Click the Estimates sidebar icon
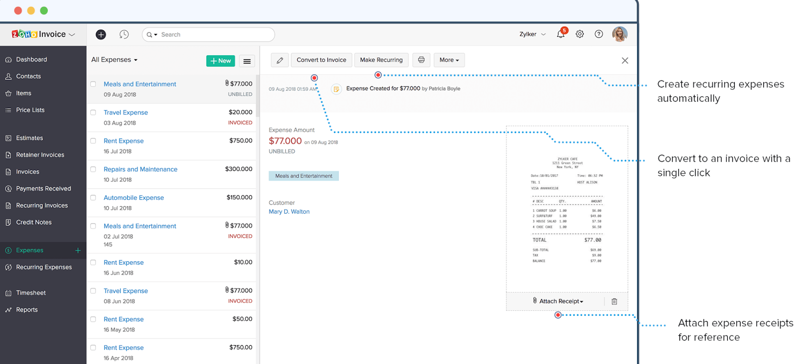Screen dimensions: 795x364 (x=8, y=138)
